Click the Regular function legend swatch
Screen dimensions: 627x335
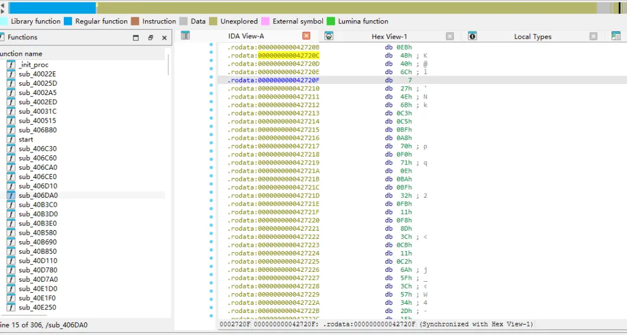pos(68,21)
